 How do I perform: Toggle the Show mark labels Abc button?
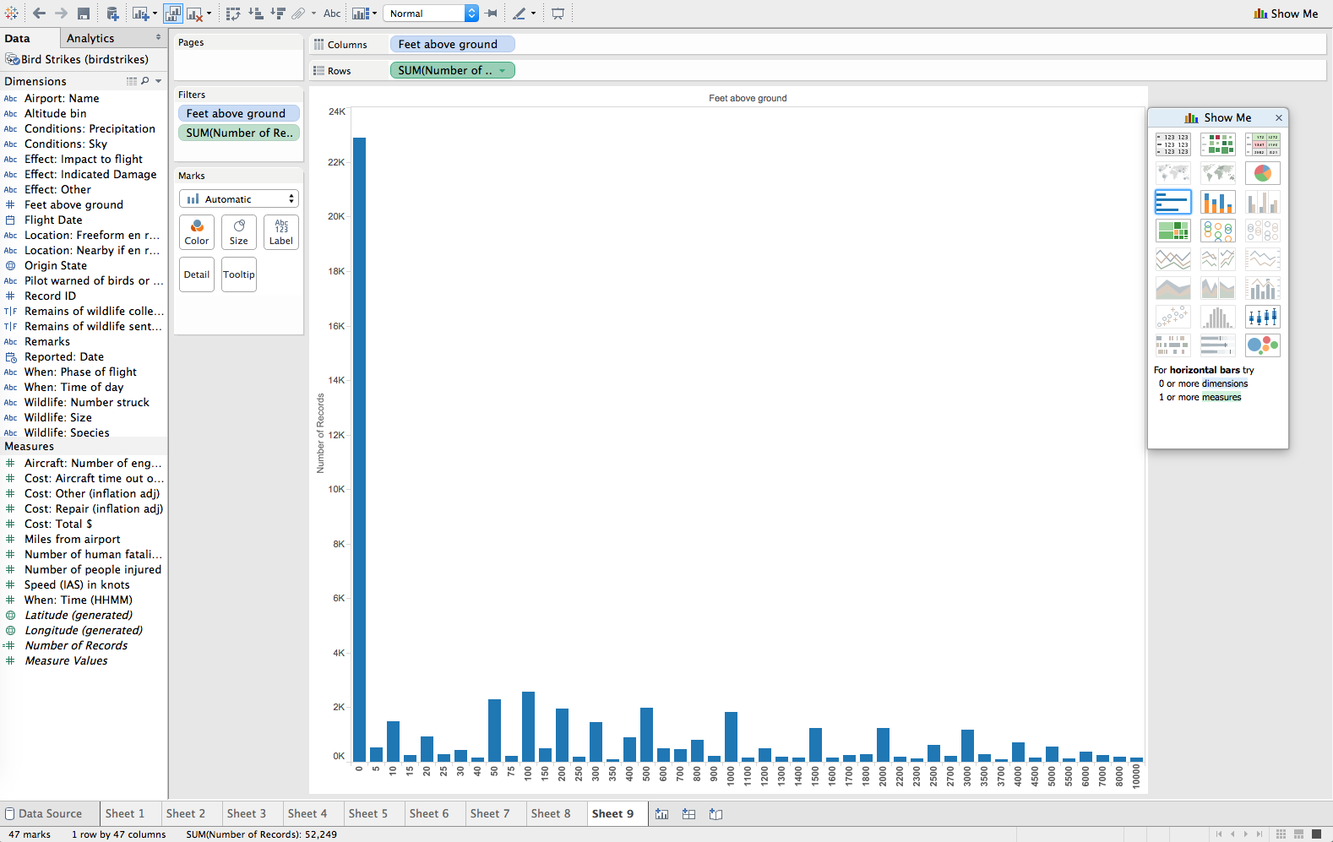332,14
